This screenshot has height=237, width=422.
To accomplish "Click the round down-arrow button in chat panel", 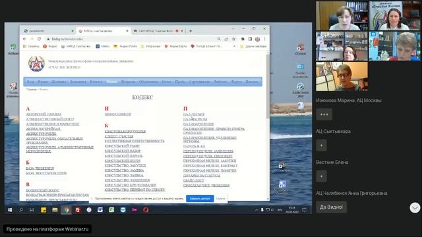I will point(415,208).
